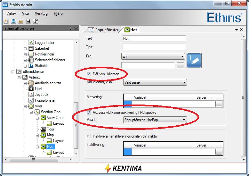Image resolution: width=249 pixels, height=176 pixels.
Task: Select Tour in the tree
Action: click(x=51, y=129)
